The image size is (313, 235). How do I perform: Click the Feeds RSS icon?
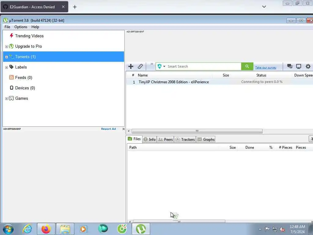pos(11,77)
